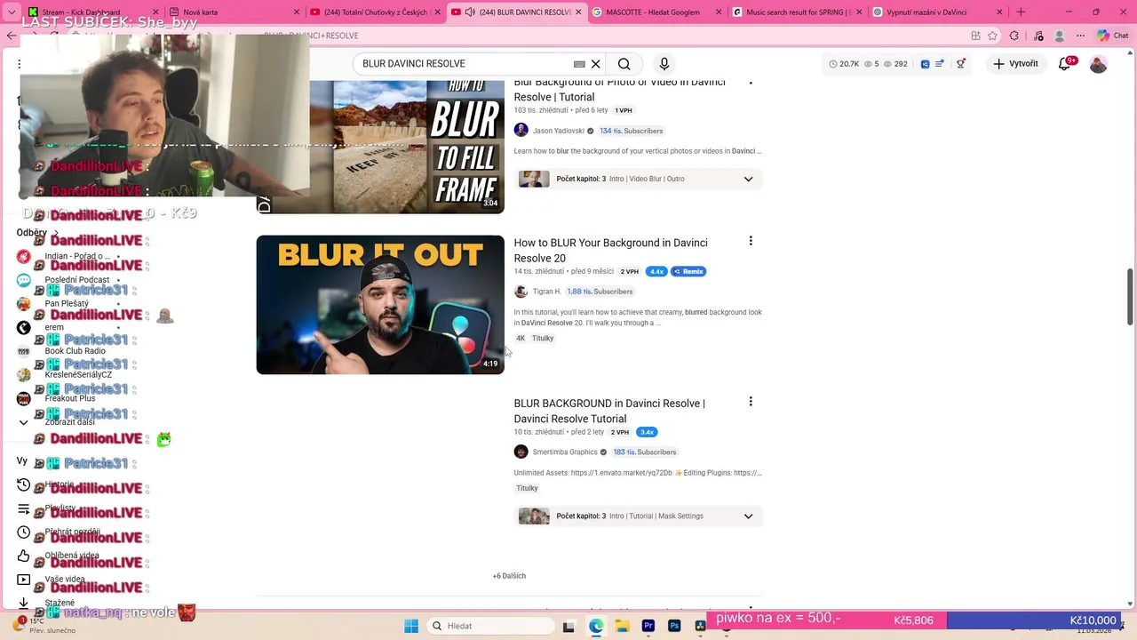Open YouTube notifications bell
Viewport: 1137px width, 640px height.
click(x=1065, y=64)
